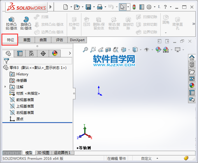This screenshot has width=198, height=163.
Task: Switch to the DimXpert tab
Action: point(77,40)
